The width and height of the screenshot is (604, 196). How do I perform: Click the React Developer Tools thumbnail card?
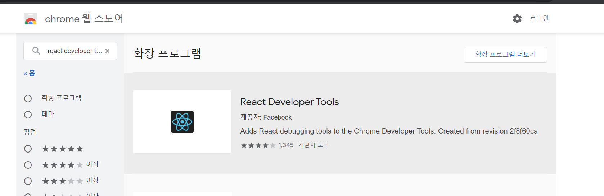click(182, 122)
